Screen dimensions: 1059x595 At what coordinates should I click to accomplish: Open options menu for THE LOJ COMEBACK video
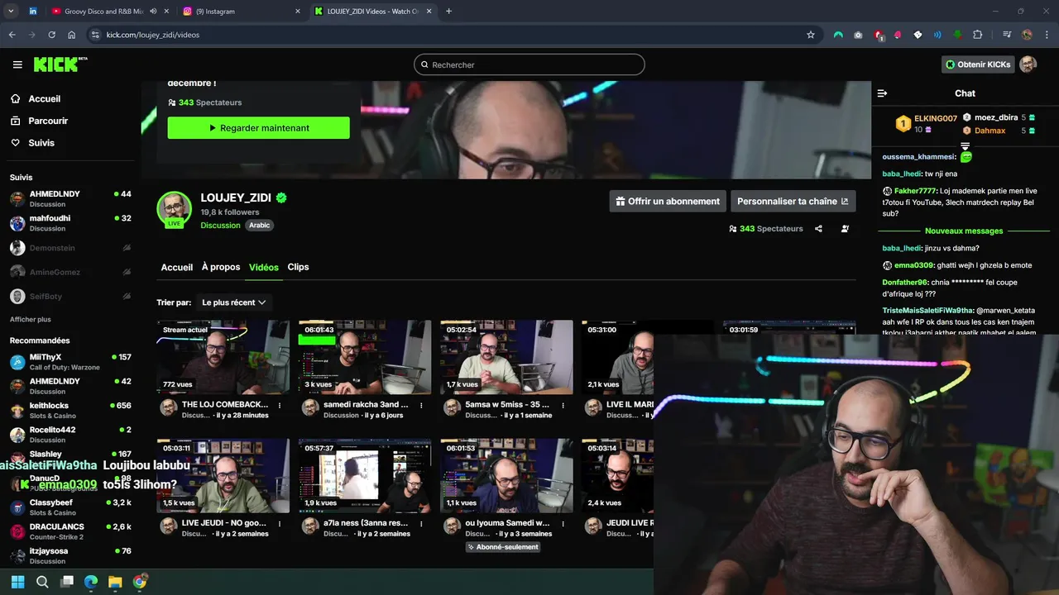pos(280,405)
